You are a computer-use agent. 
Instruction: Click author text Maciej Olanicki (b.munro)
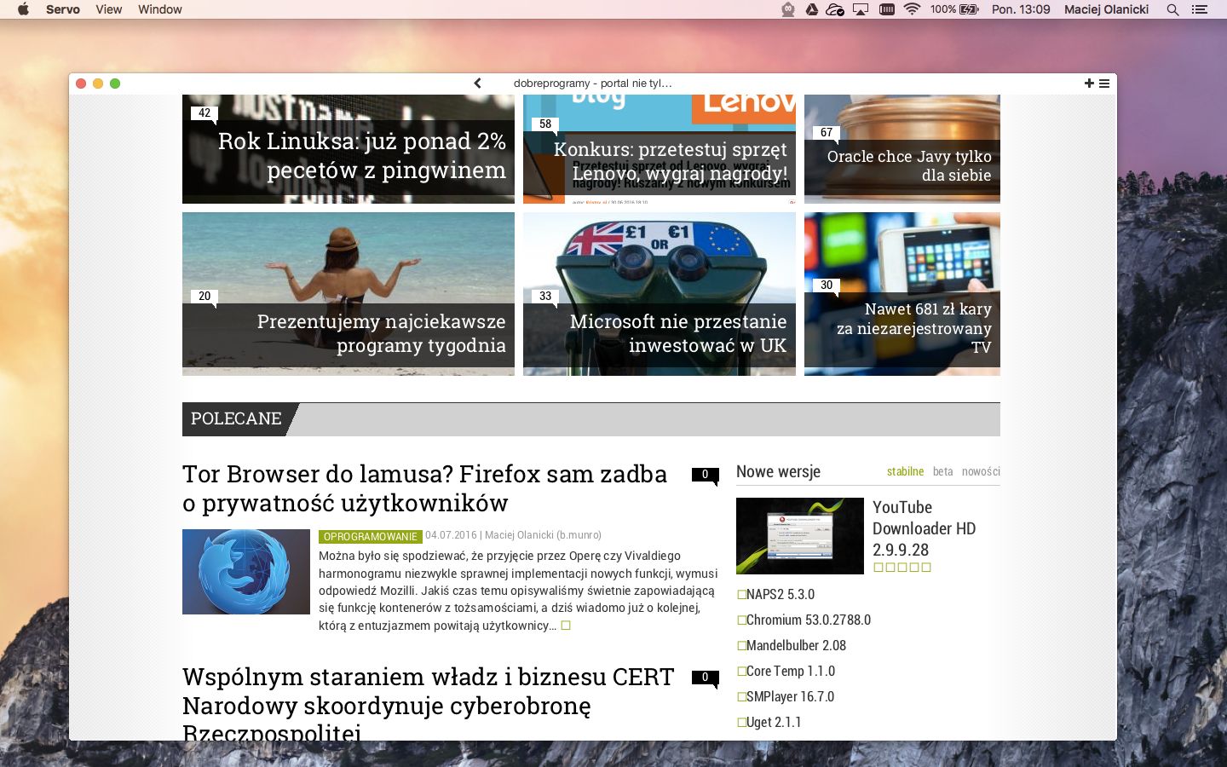(x=543, y=535)
